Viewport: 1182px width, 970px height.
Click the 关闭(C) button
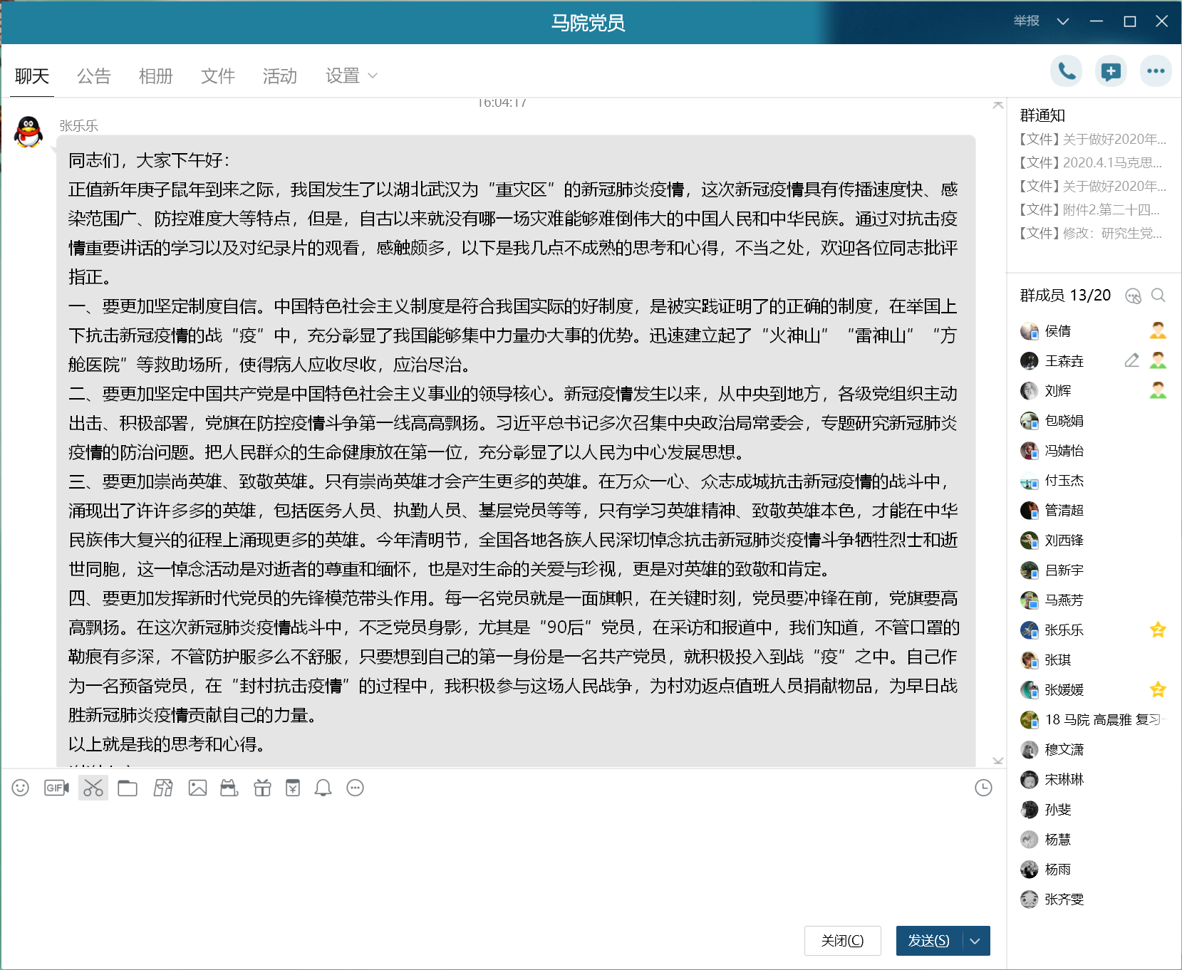pyautogui.click(x=842, y=941)
